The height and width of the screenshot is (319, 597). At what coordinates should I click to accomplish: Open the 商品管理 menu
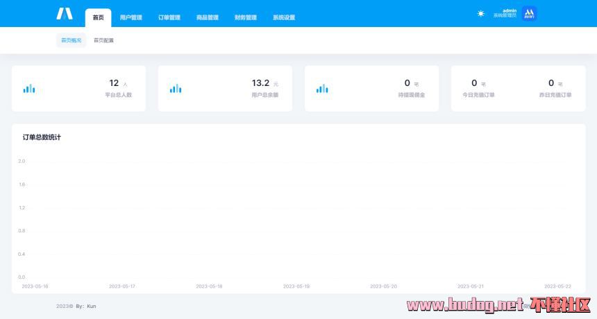(x=208, y=17)
